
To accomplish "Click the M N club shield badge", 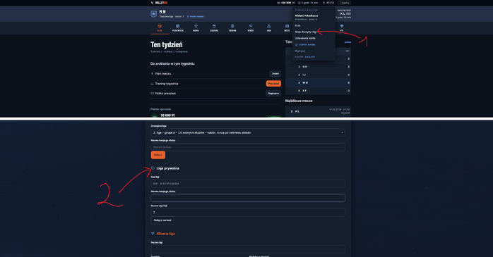I will click(x=153, y=14).
